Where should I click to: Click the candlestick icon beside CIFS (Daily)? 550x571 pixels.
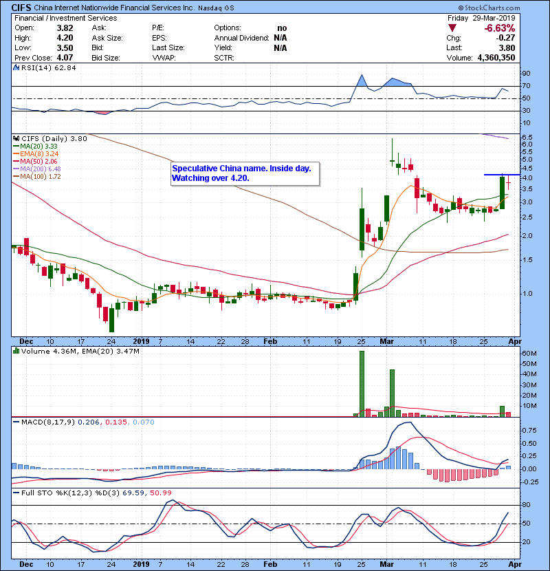(x=16, y=138)
